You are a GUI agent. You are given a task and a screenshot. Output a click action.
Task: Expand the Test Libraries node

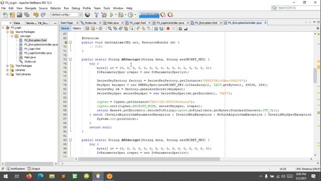point(8,74)
